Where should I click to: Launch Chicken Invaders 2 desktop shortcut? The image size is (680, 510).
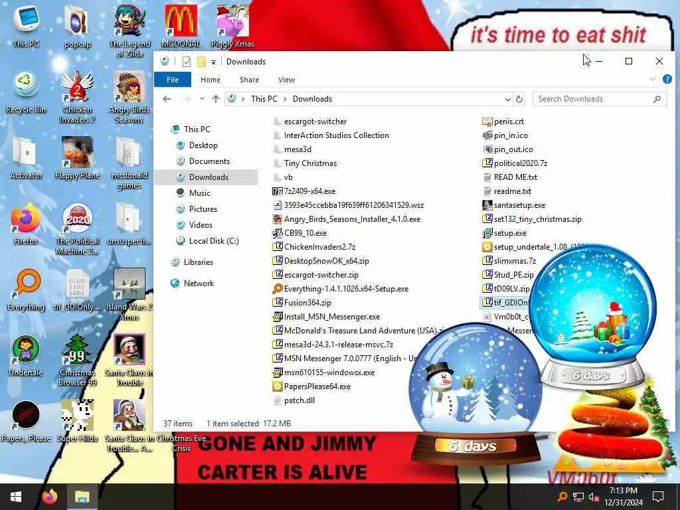click(77, 97)
